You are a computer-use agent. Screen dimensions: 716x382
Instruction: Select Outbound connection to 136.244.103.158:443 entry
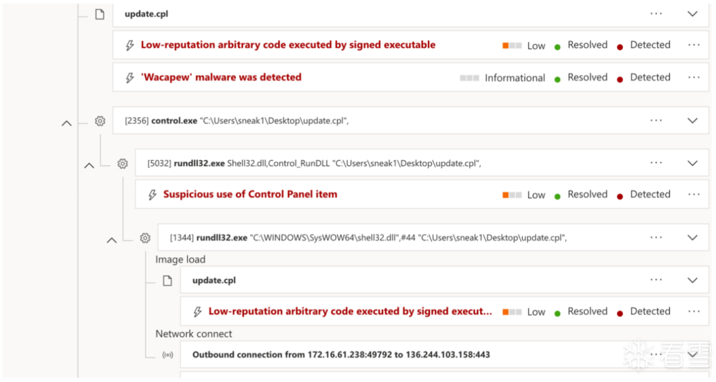(x=341, y=355)
